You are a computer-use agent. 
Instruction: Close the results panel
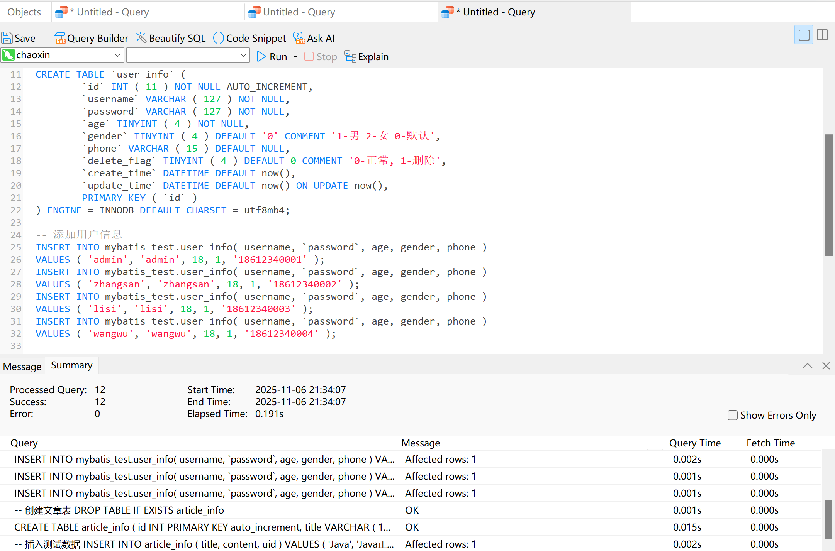click(x=826, y=366)
